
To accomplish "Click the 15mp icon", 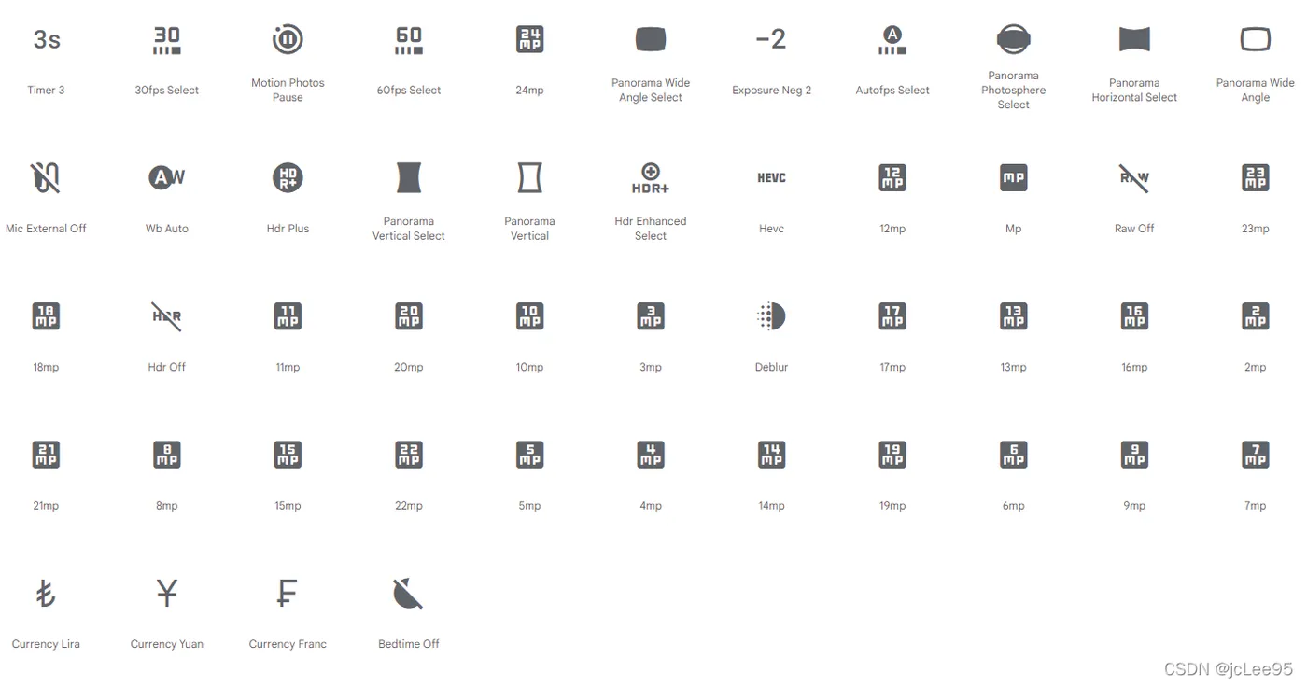I will 288,455.
